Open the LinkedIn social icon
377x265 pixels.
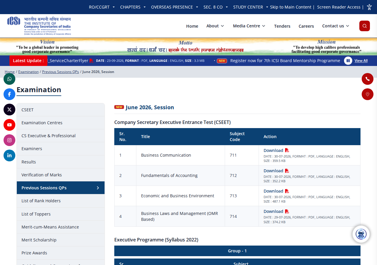(x=9, y=155)
